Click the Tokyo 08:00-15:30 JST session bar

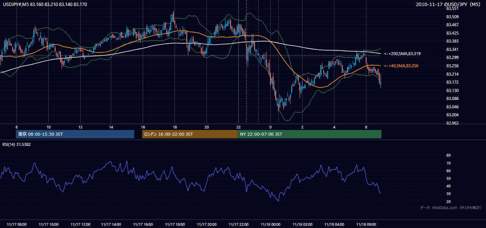click(75, 134)
